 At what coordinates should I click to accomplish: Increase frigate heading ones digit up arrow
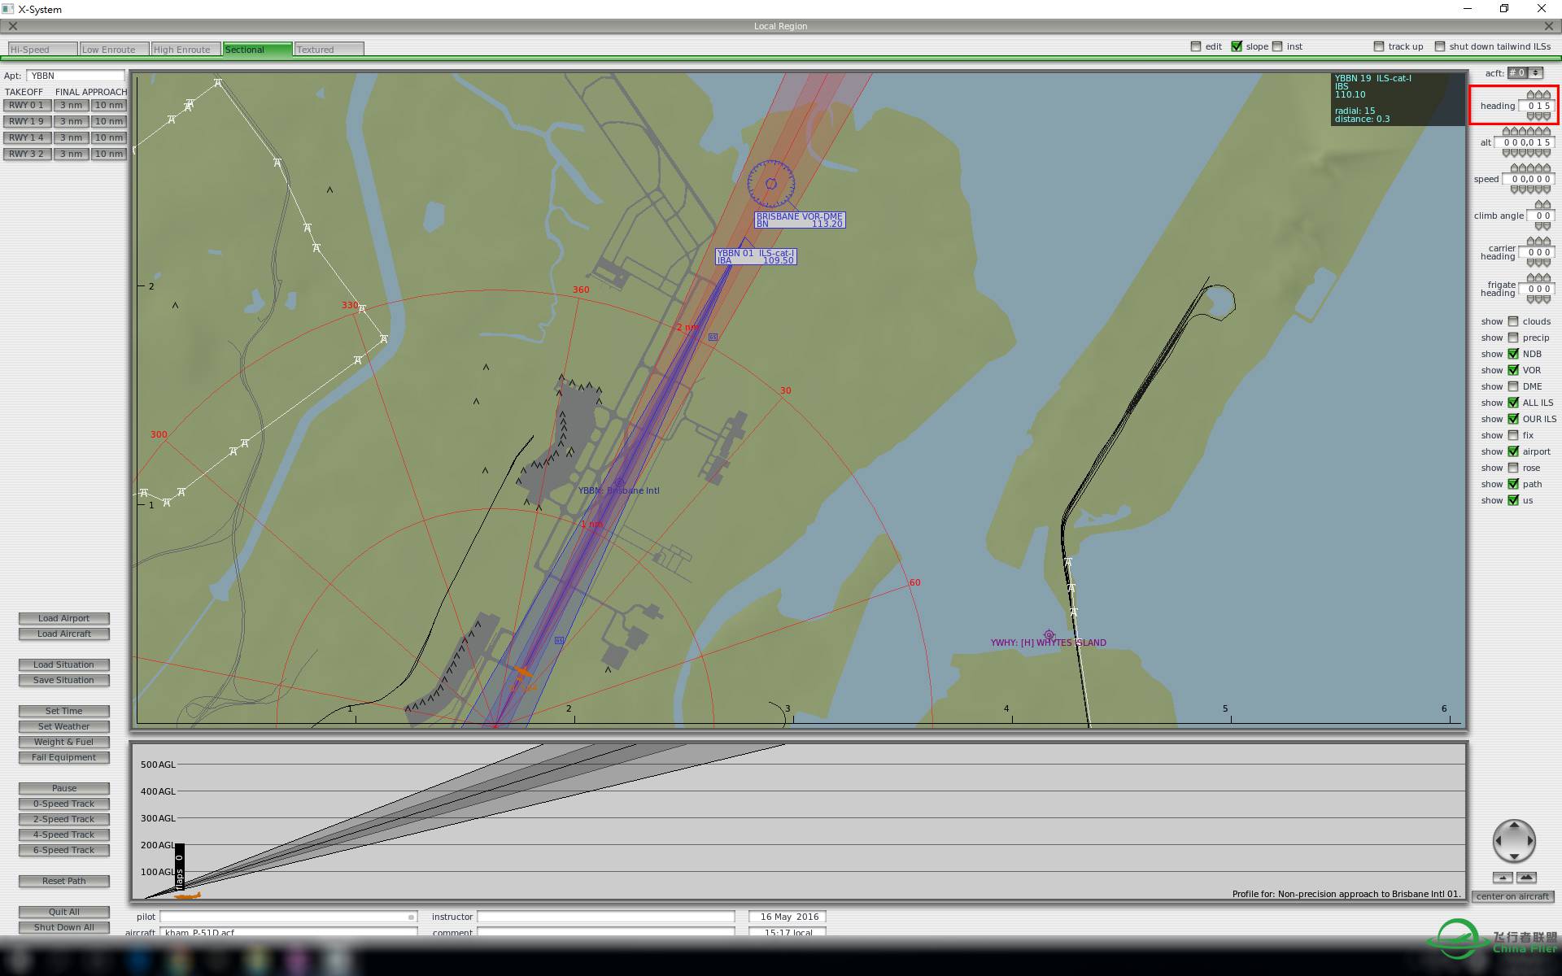[1547, 278]
